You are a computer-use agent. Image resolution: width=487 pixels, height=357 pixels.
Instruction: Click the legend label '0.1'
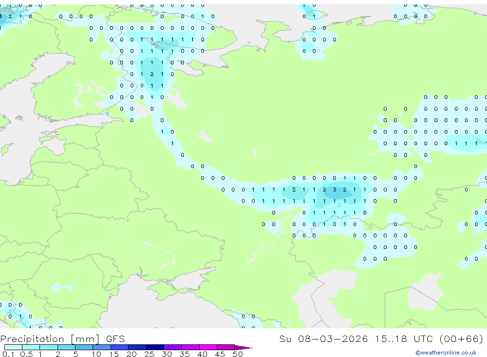tap(8, 354)
